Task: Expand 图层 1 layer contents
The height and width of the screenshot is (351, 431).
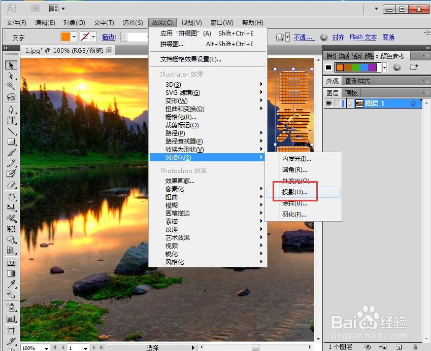Action: coord(351,103)
